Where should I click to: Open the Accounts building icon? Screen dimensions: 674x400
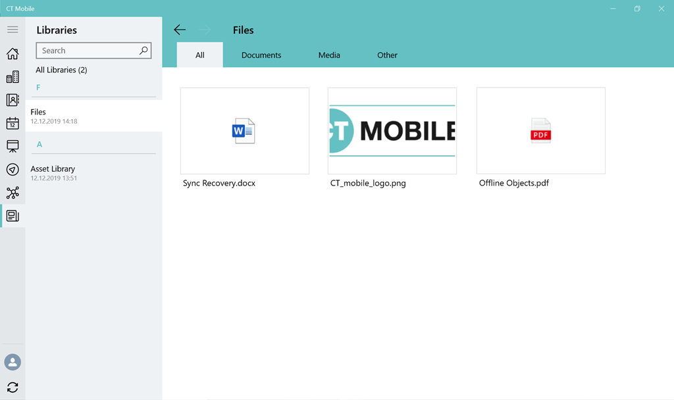13,77
